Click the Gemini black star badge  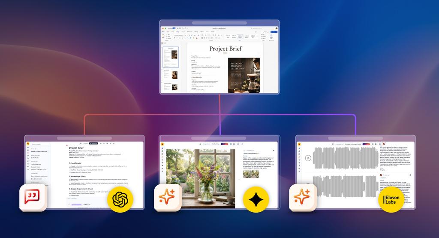[x=256, y=199]
